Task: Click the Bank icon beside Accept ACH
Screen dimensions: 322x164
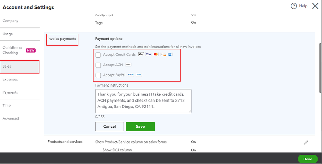Action: pyautogui.click(x=128, y=65)
